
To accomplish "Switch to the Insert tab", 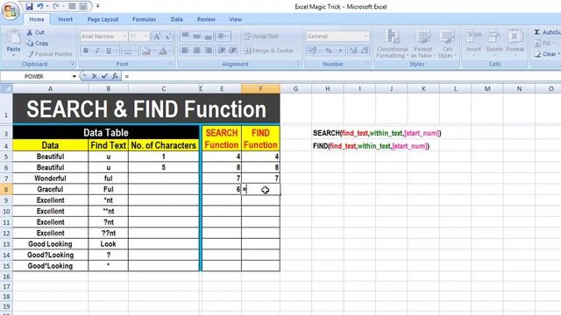I will click(x=65, y=19).
